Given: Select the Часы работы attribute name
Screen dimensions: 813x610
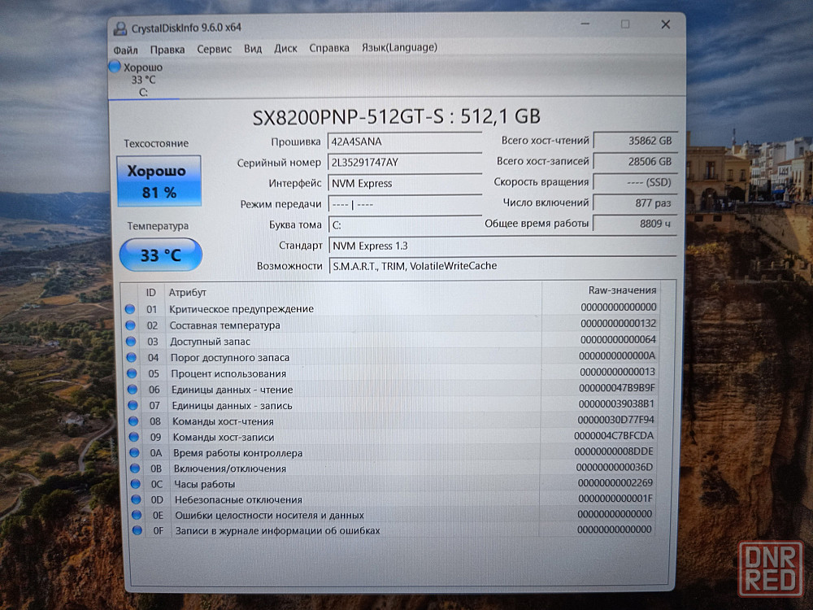Looking at the screenshot, I should [x=205, y=484].
